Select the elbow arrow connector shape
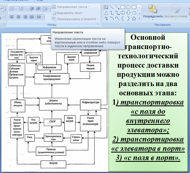Viewport: 190px width, 173px height. (x=117, y=13)
